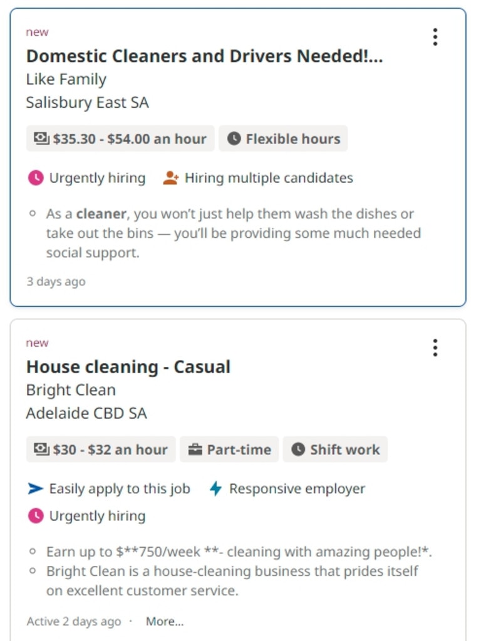Select the Like Family company name
The width and height of the screenshot is (481, 641).
(66, 79)
